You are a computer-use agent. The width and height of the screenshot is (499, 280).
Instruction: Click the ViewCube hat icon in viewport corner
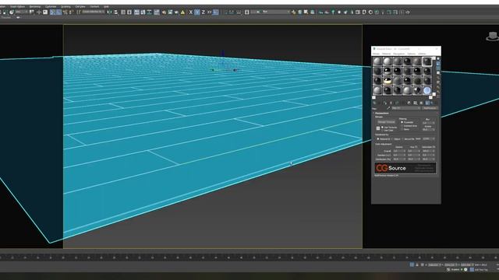tap(493, 36)
